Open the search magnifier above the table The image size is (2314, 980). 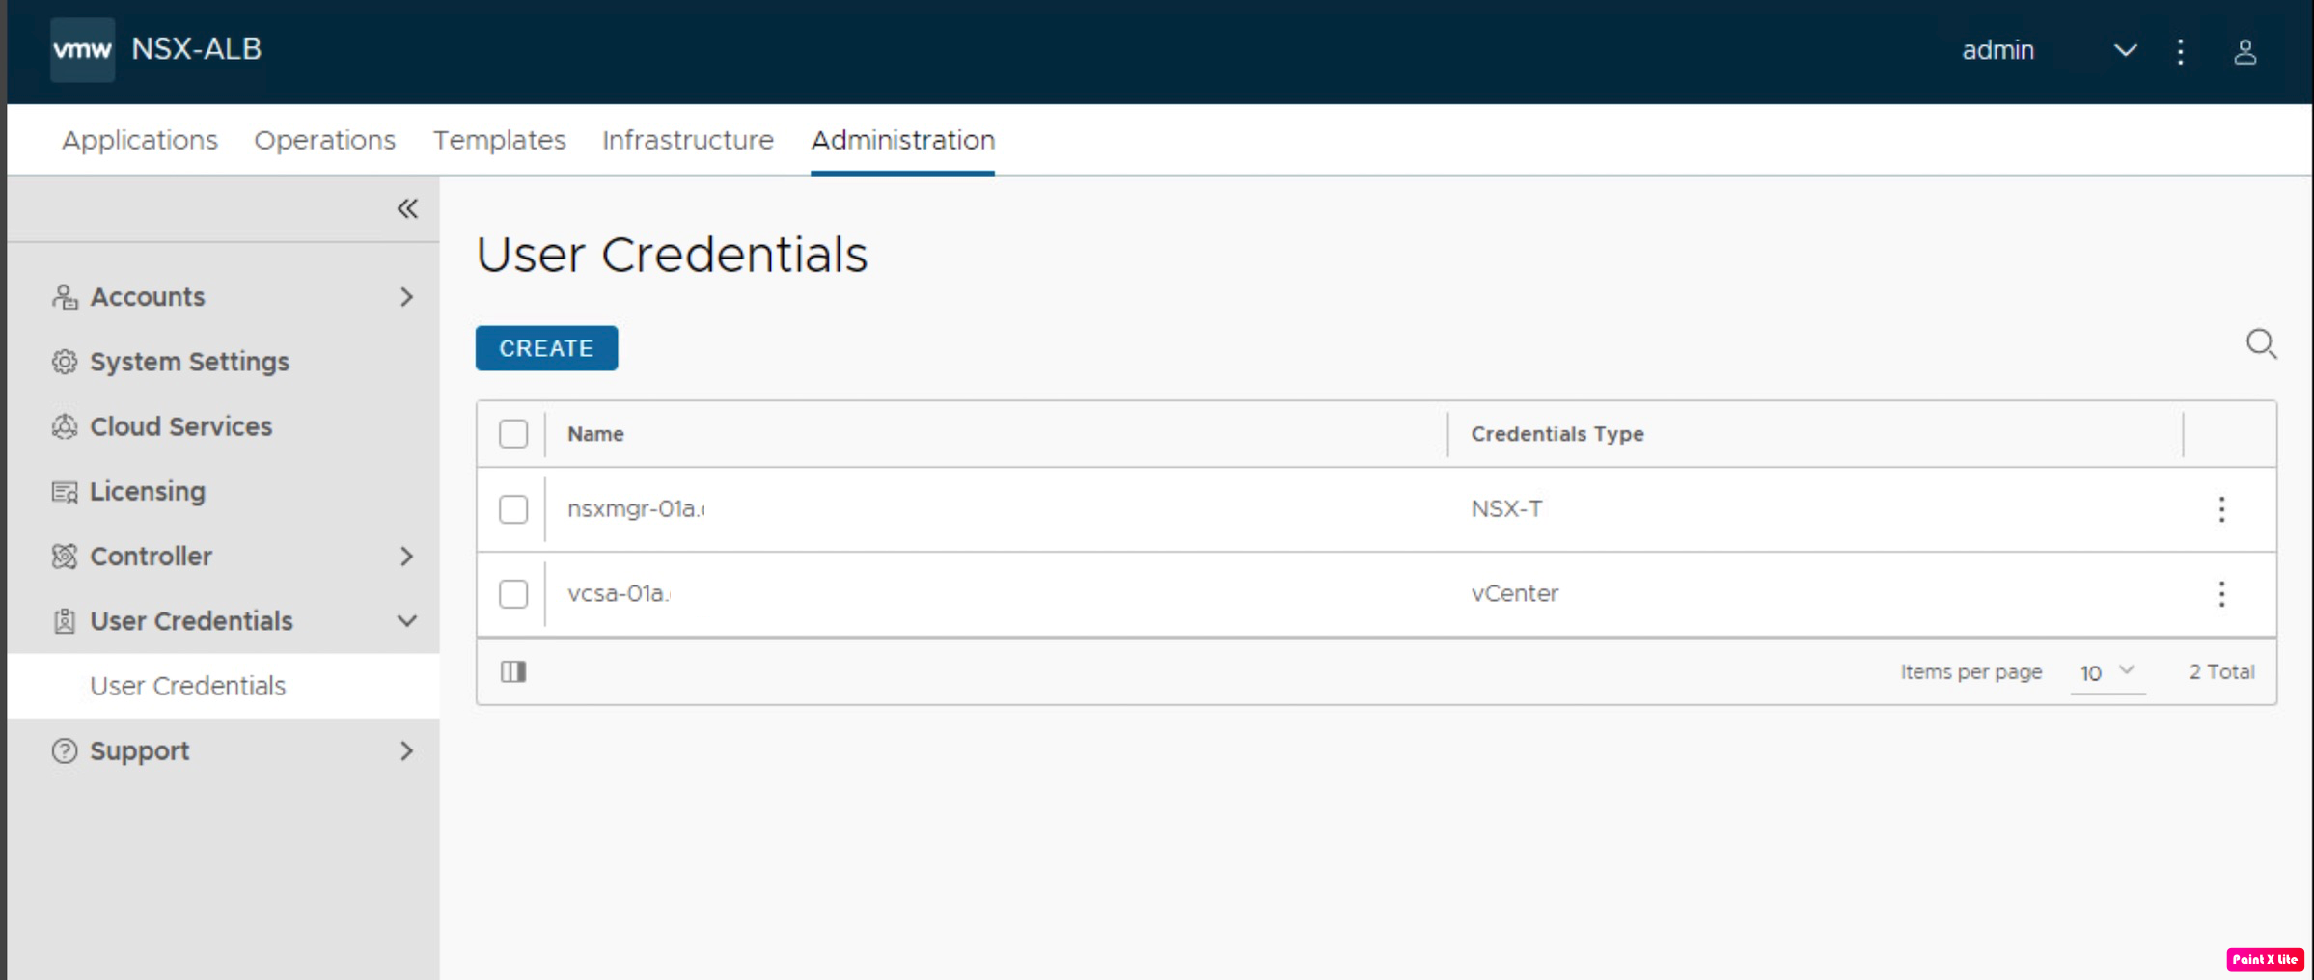2262,344
